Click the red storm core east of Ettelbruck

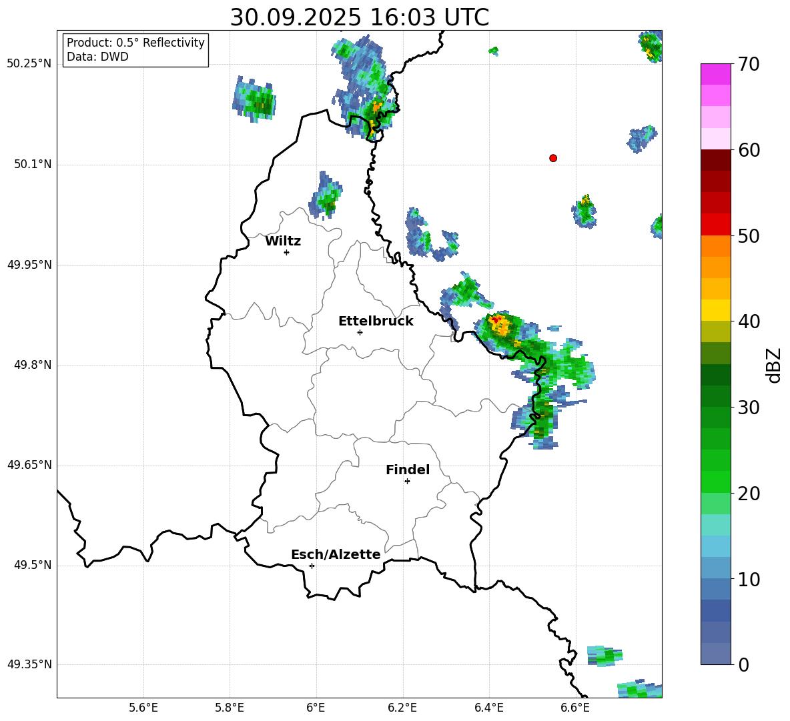pyautogui.click(x=496, y=319)
